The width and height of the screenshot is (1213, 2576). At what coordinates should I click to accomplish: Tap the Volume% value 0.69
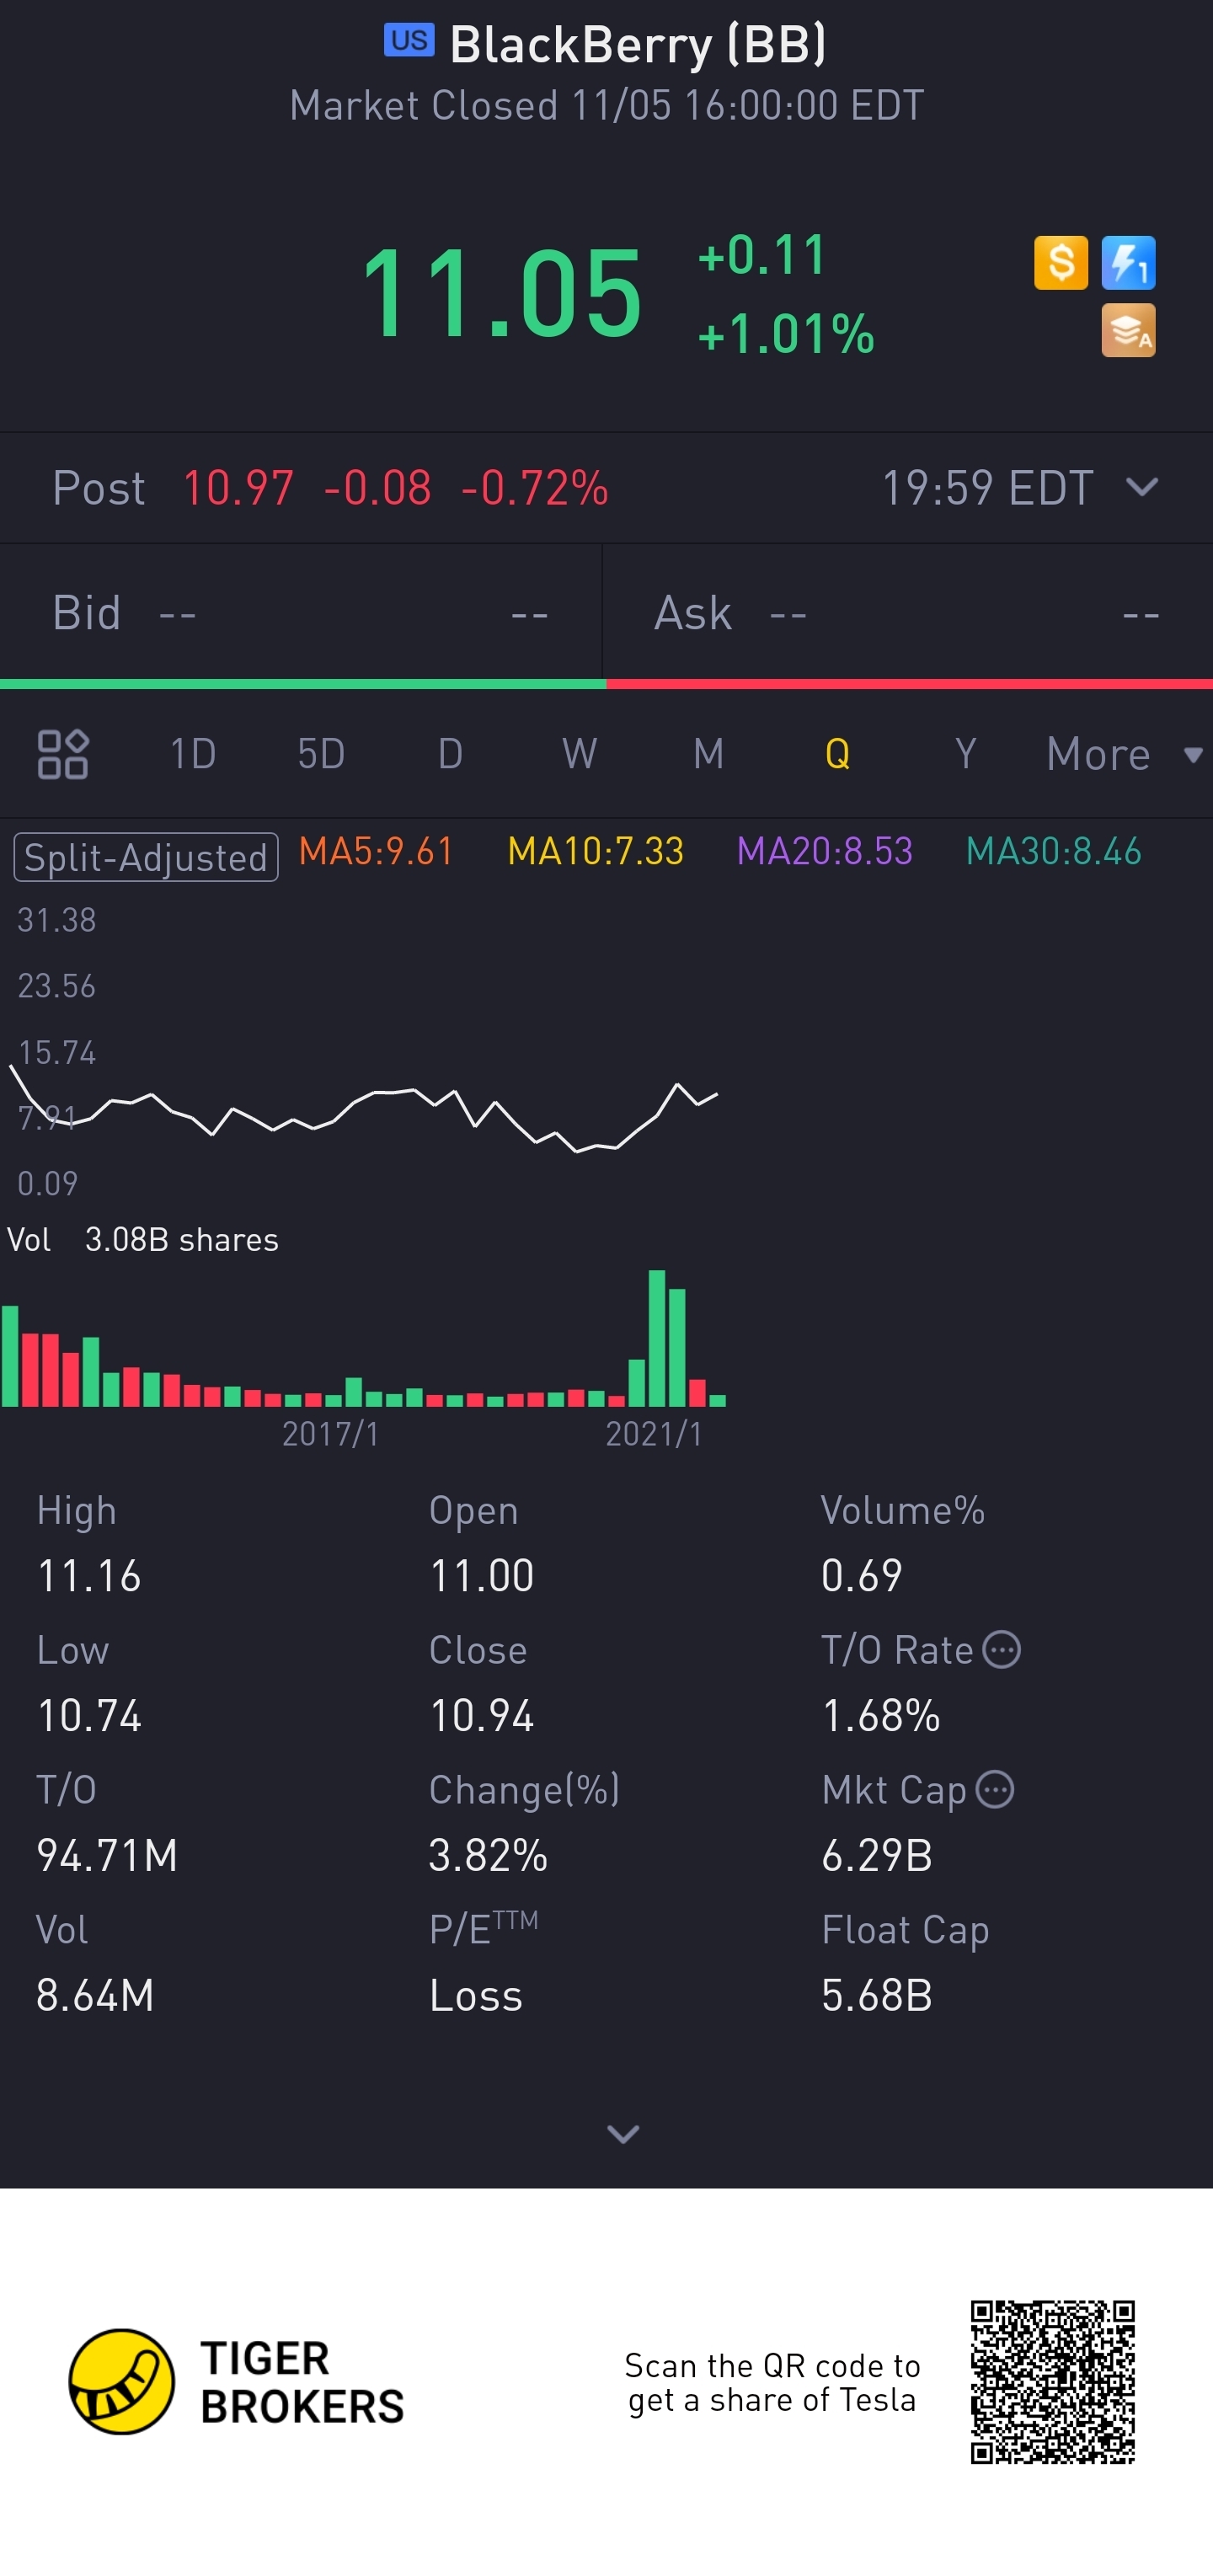click(x=862, y=1576)
